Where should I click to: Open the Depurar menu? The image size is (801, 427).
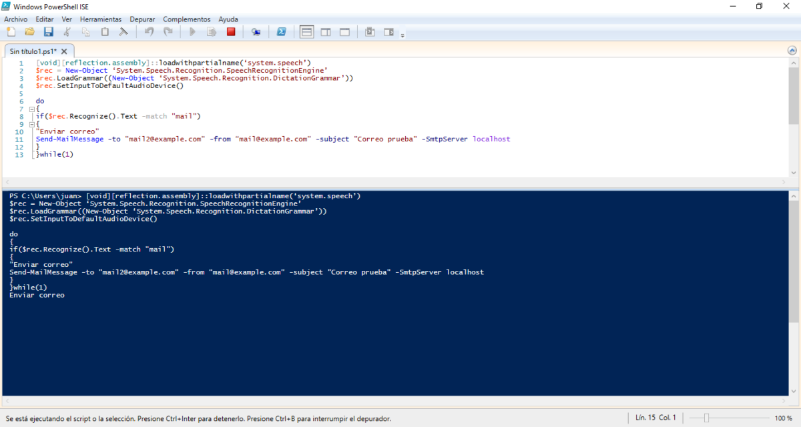click(142, 19)
